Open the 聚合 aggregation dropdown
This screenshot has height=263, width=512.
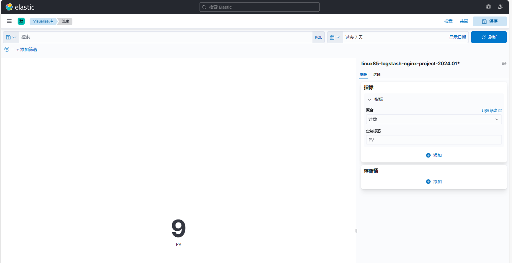(x=434, y=119)
